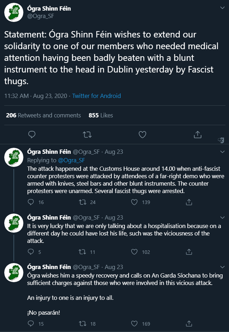This screenshot has height=332, width=229.
Task: Reply to the main statement tweet
Action: 32,134
